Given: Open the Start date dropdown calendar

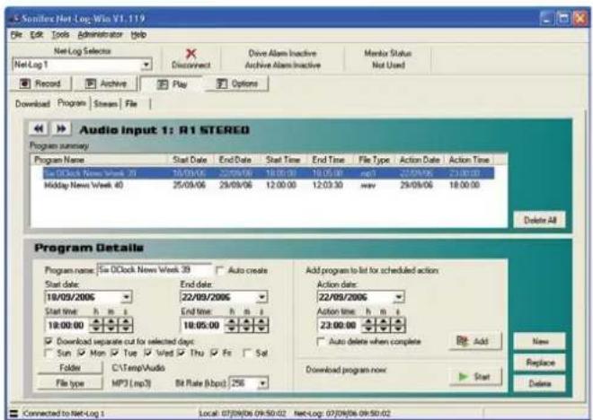Looking at the screenshot, I should coord(126,297).
